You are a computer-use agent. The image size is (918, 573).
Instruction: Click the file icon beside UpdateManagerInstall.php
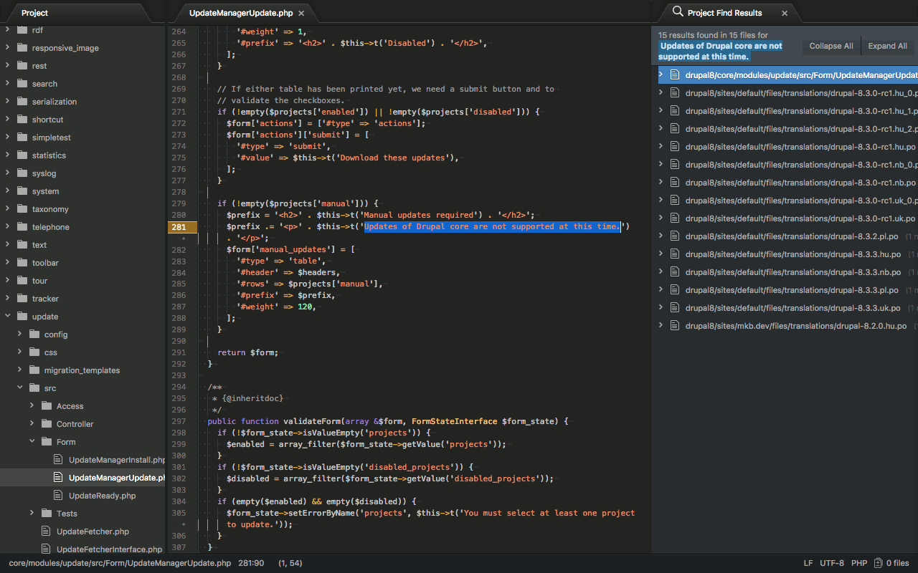coord(59,459)
